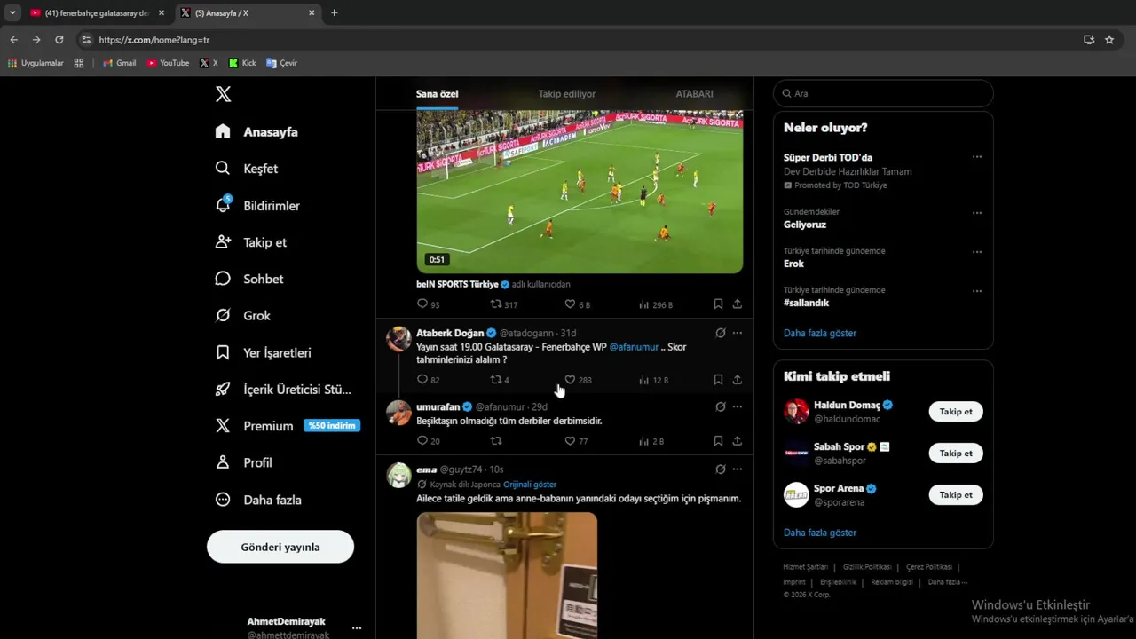Bookmark Ataberk Doğan post
The height and width of the screenshot is (639, 1136).
(x=718, y=380)
